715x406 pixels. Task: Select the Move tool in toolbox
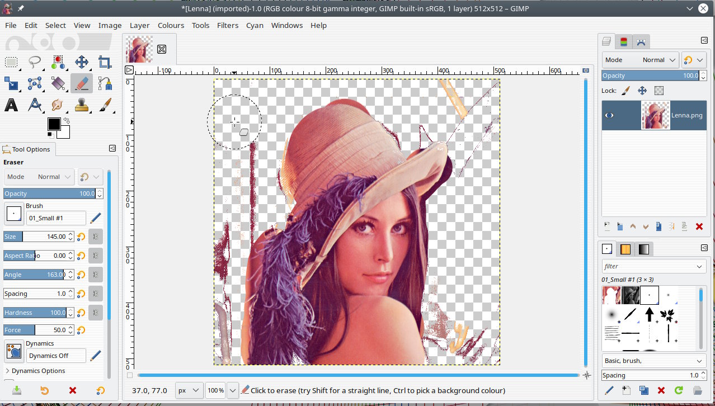click(x=82, y=62)
